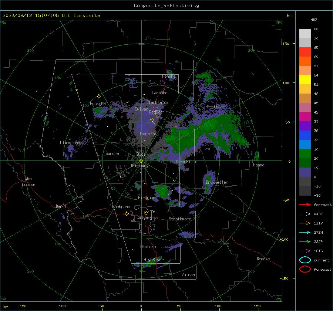
Task: Select the orange 57–60 dBZ swatch
Action: coord(305,61)
